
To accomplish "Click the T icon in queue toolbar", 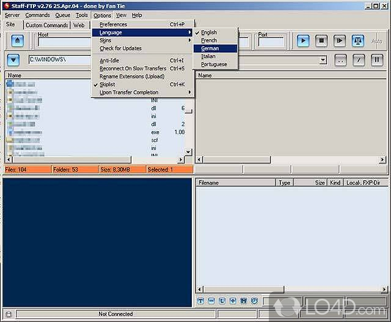I will click(x=201, y=301).
